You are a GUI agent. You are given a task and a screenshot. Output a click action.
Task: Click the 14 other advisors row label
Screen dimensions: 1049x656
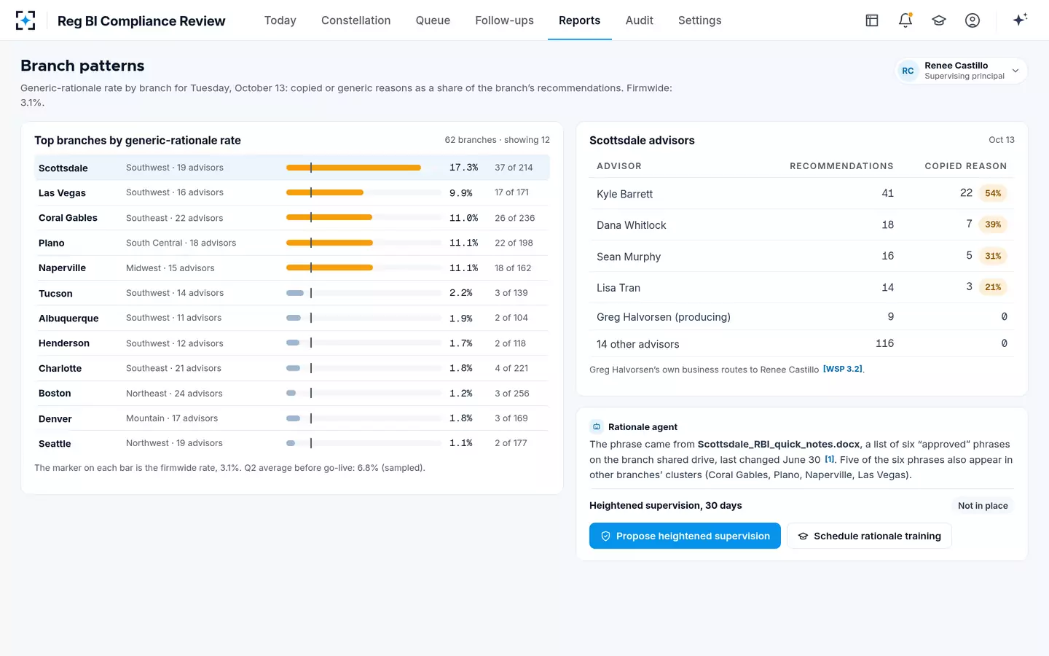[x=637, y=344]
